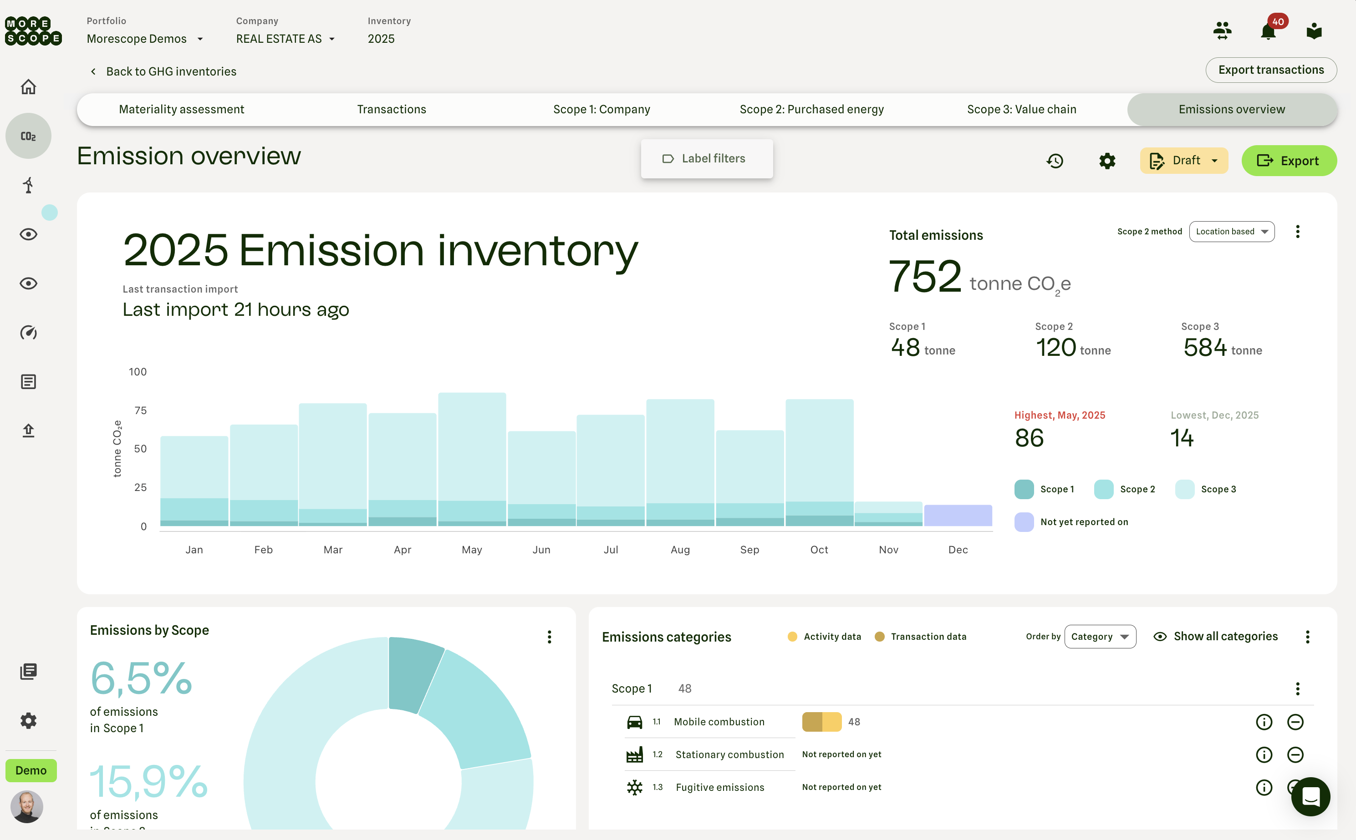
Task: Open the Scope 2 method dropdown
Action: click(x=1231, y=232)
